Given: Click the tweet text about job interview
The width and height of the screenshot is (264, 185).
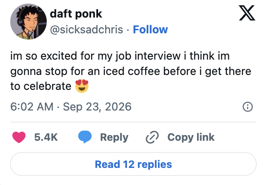Looking at the screenshot, I should tap(131, 71).
